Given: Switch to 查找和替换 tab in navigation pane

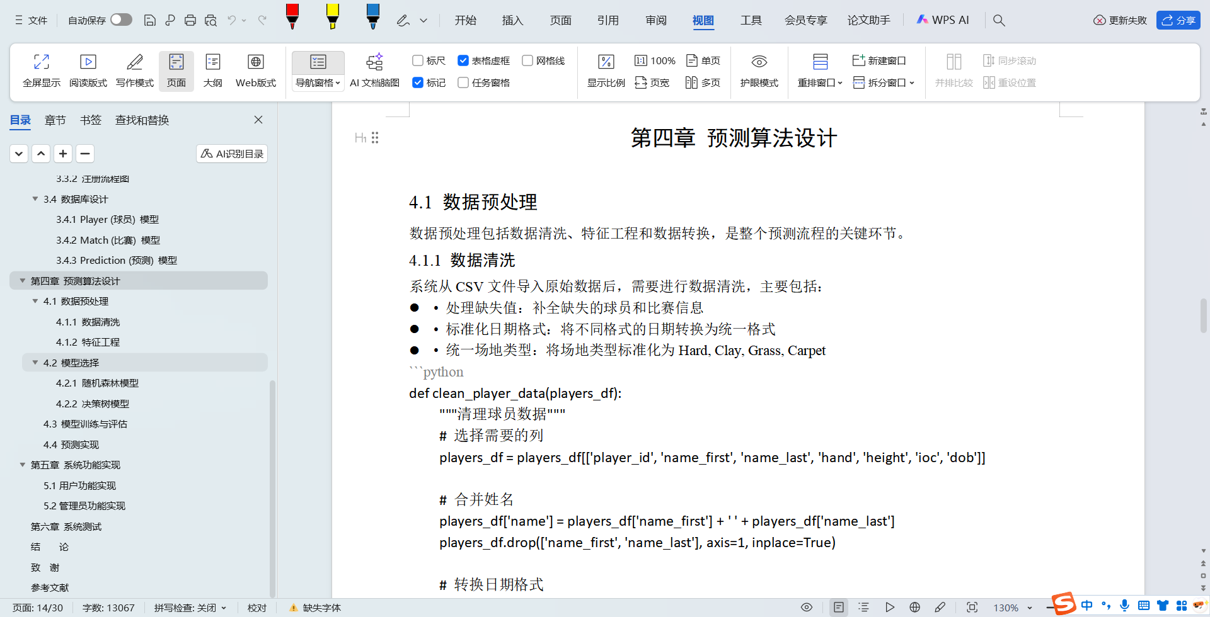Looking at the screenshot, I should (x=142, y=120).
